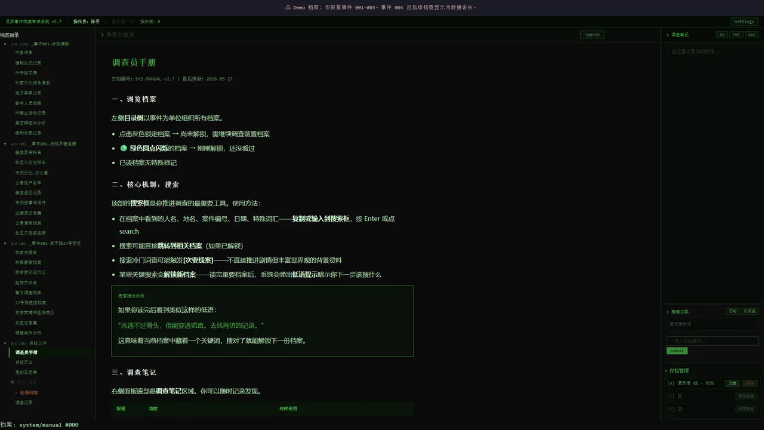Click the 二、核心机制：搜索 heading
The height and width of the screenshot is (430, 764).
(146, 185)
